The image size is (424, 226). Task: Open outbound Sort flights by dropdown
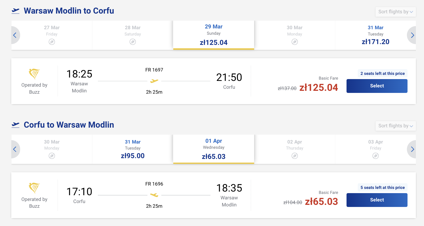(395, 12)
